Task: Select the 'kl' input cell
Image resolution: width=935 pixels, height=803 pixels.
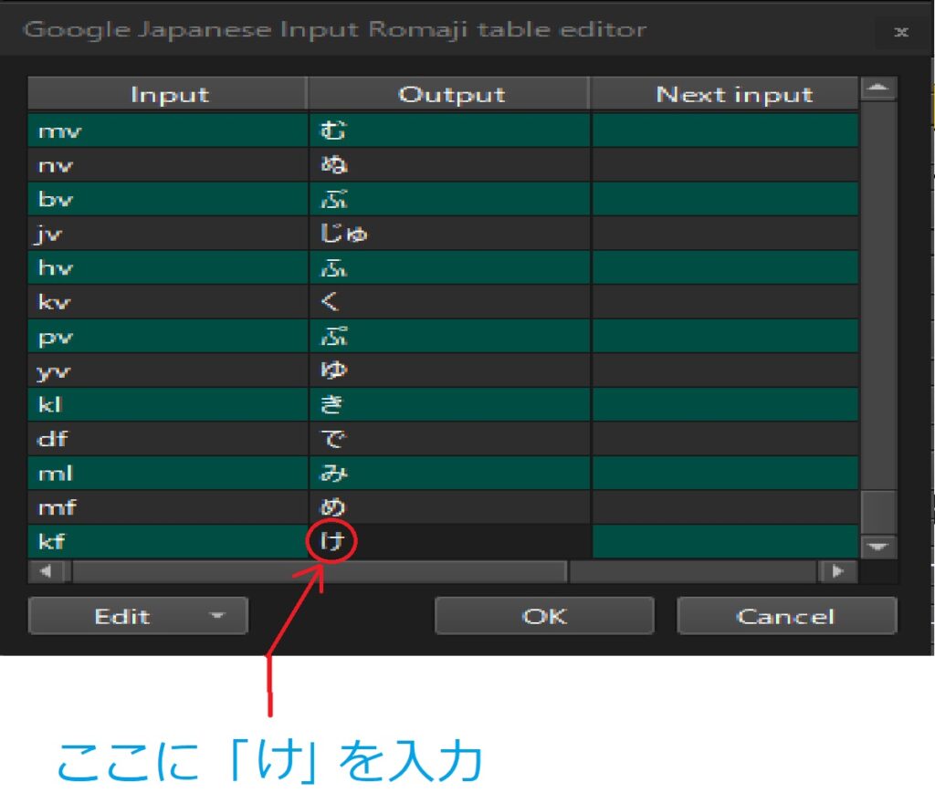Action: (x=168, y=405)
